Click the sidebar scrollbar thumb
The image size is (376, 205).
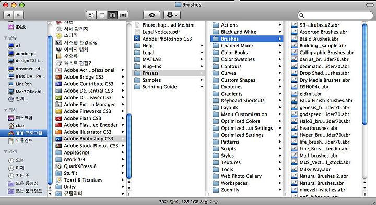[x=50, y=110]
